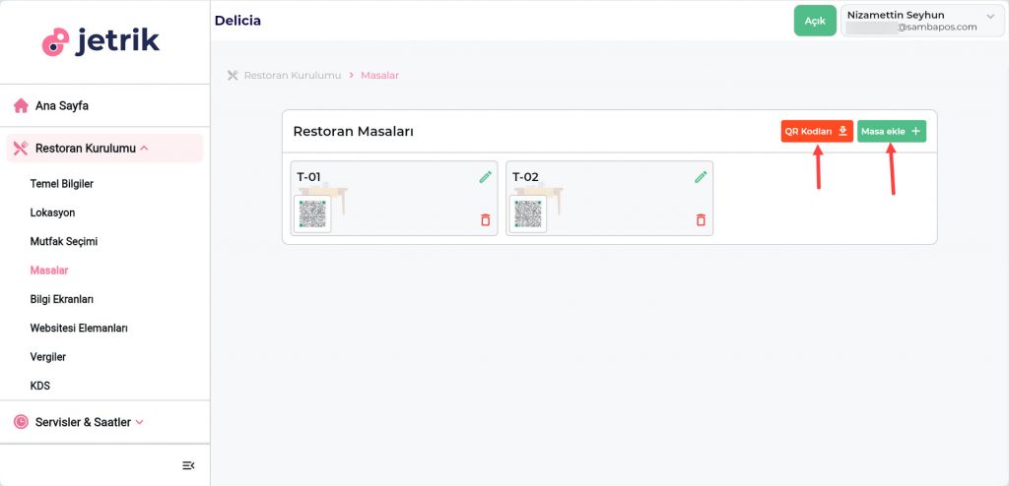Image resolution: width=1009 pixels, height=486 pixels.
Task: Click the edit pencil on table T-01
Action: click(485, 177)
